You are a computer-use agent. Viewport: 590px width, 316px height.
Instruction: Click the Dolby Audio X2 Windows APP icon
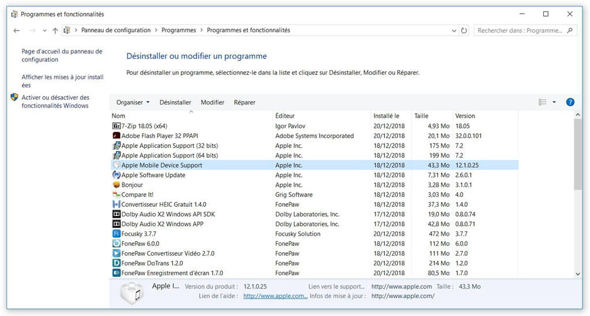pos(116,223)
